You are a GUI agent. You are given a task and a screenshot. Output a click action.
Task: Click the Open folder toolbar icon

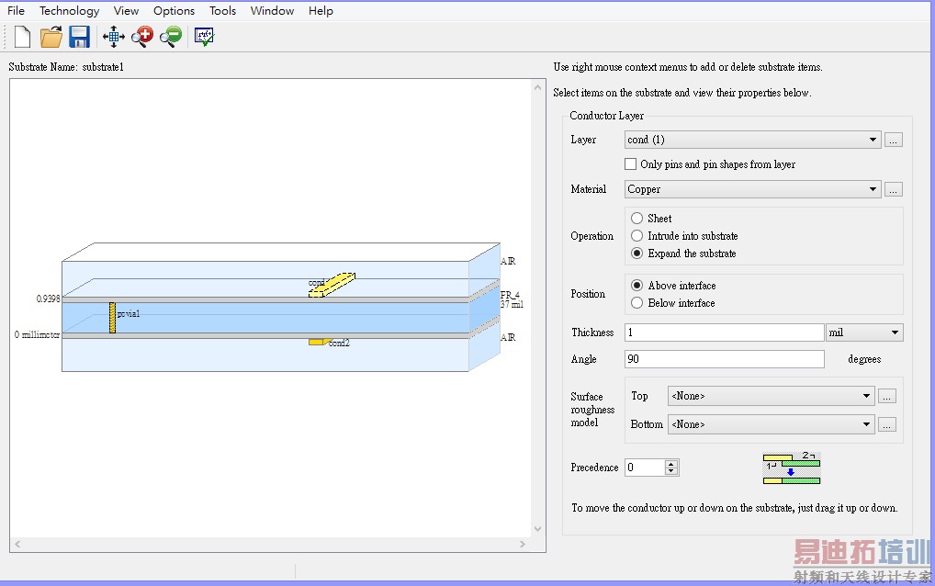[51, 37]
